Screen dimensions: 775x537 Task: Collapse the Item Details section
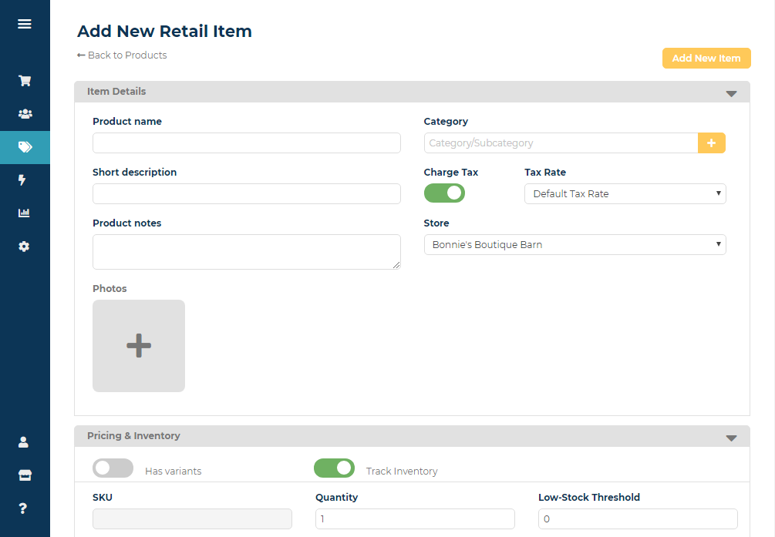pos(731,93)
